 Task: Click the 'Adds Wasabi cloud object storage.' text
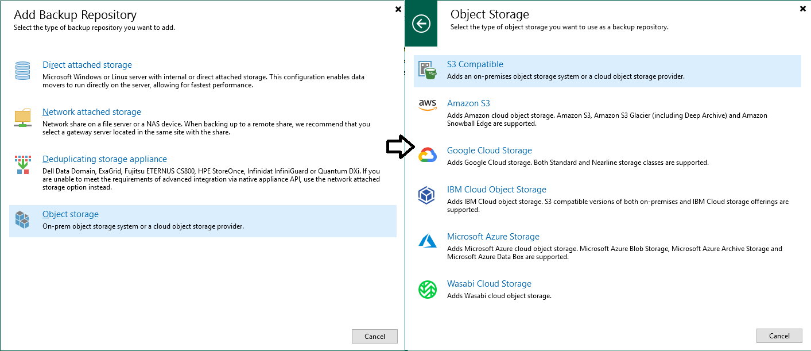[499, 296]
